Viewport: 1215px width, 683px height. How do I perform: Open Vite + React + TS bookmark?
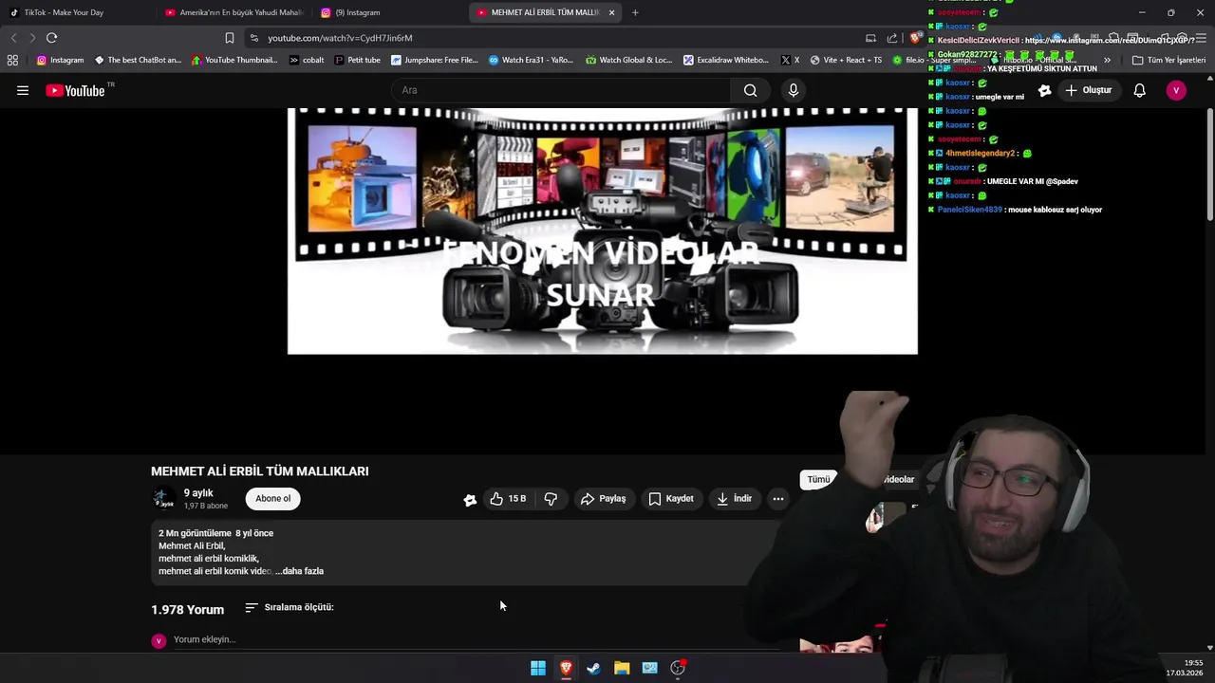(x=845, y=60)
